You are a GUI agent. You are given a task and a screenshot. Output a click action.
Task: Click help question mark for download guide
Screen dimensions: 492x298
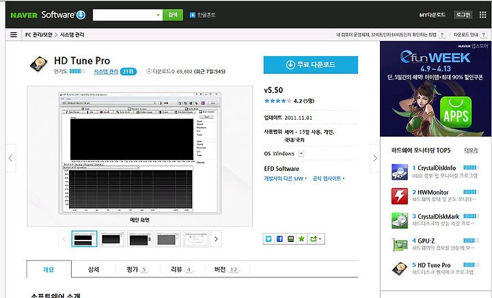coord(483,35)
